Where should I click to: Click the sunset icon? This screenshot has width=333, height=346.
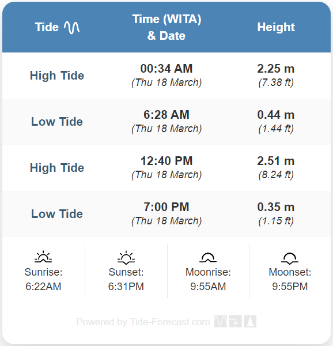pyautogui.click(x=126, y=257)
